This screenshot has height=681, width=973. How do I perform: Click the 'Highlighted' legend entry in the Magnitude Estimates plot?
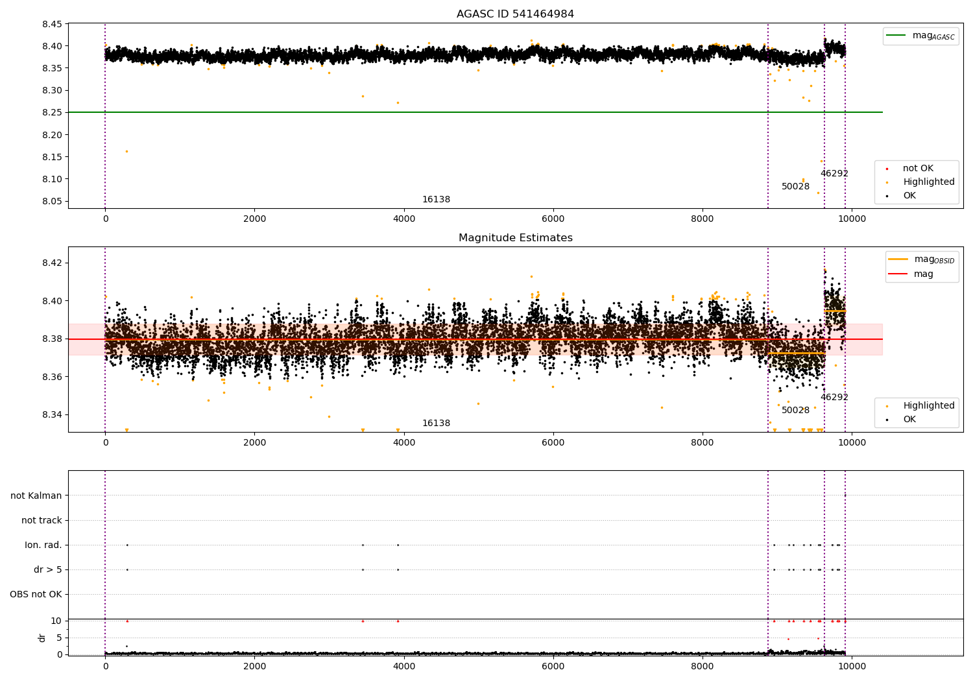(x=920, y=406)
